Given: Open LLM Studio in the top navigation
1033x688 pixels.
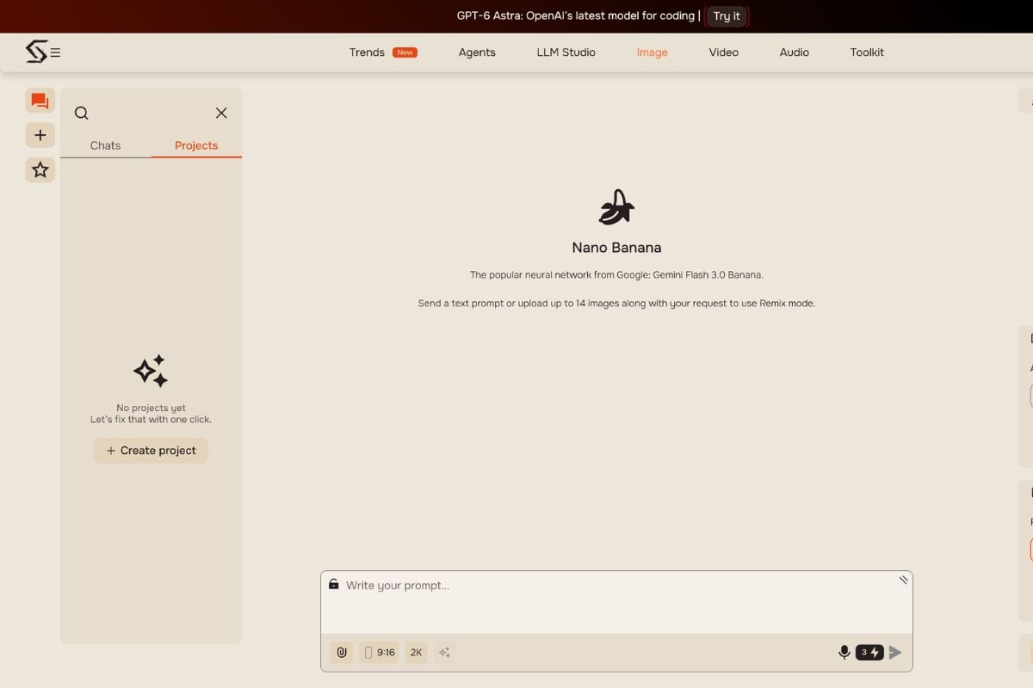Looking at the screenshot, I should coord(566,52).
